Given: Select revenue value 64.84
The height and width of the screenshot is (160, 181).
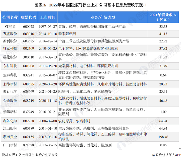Looking at the screenshot, I should (163, 128).
